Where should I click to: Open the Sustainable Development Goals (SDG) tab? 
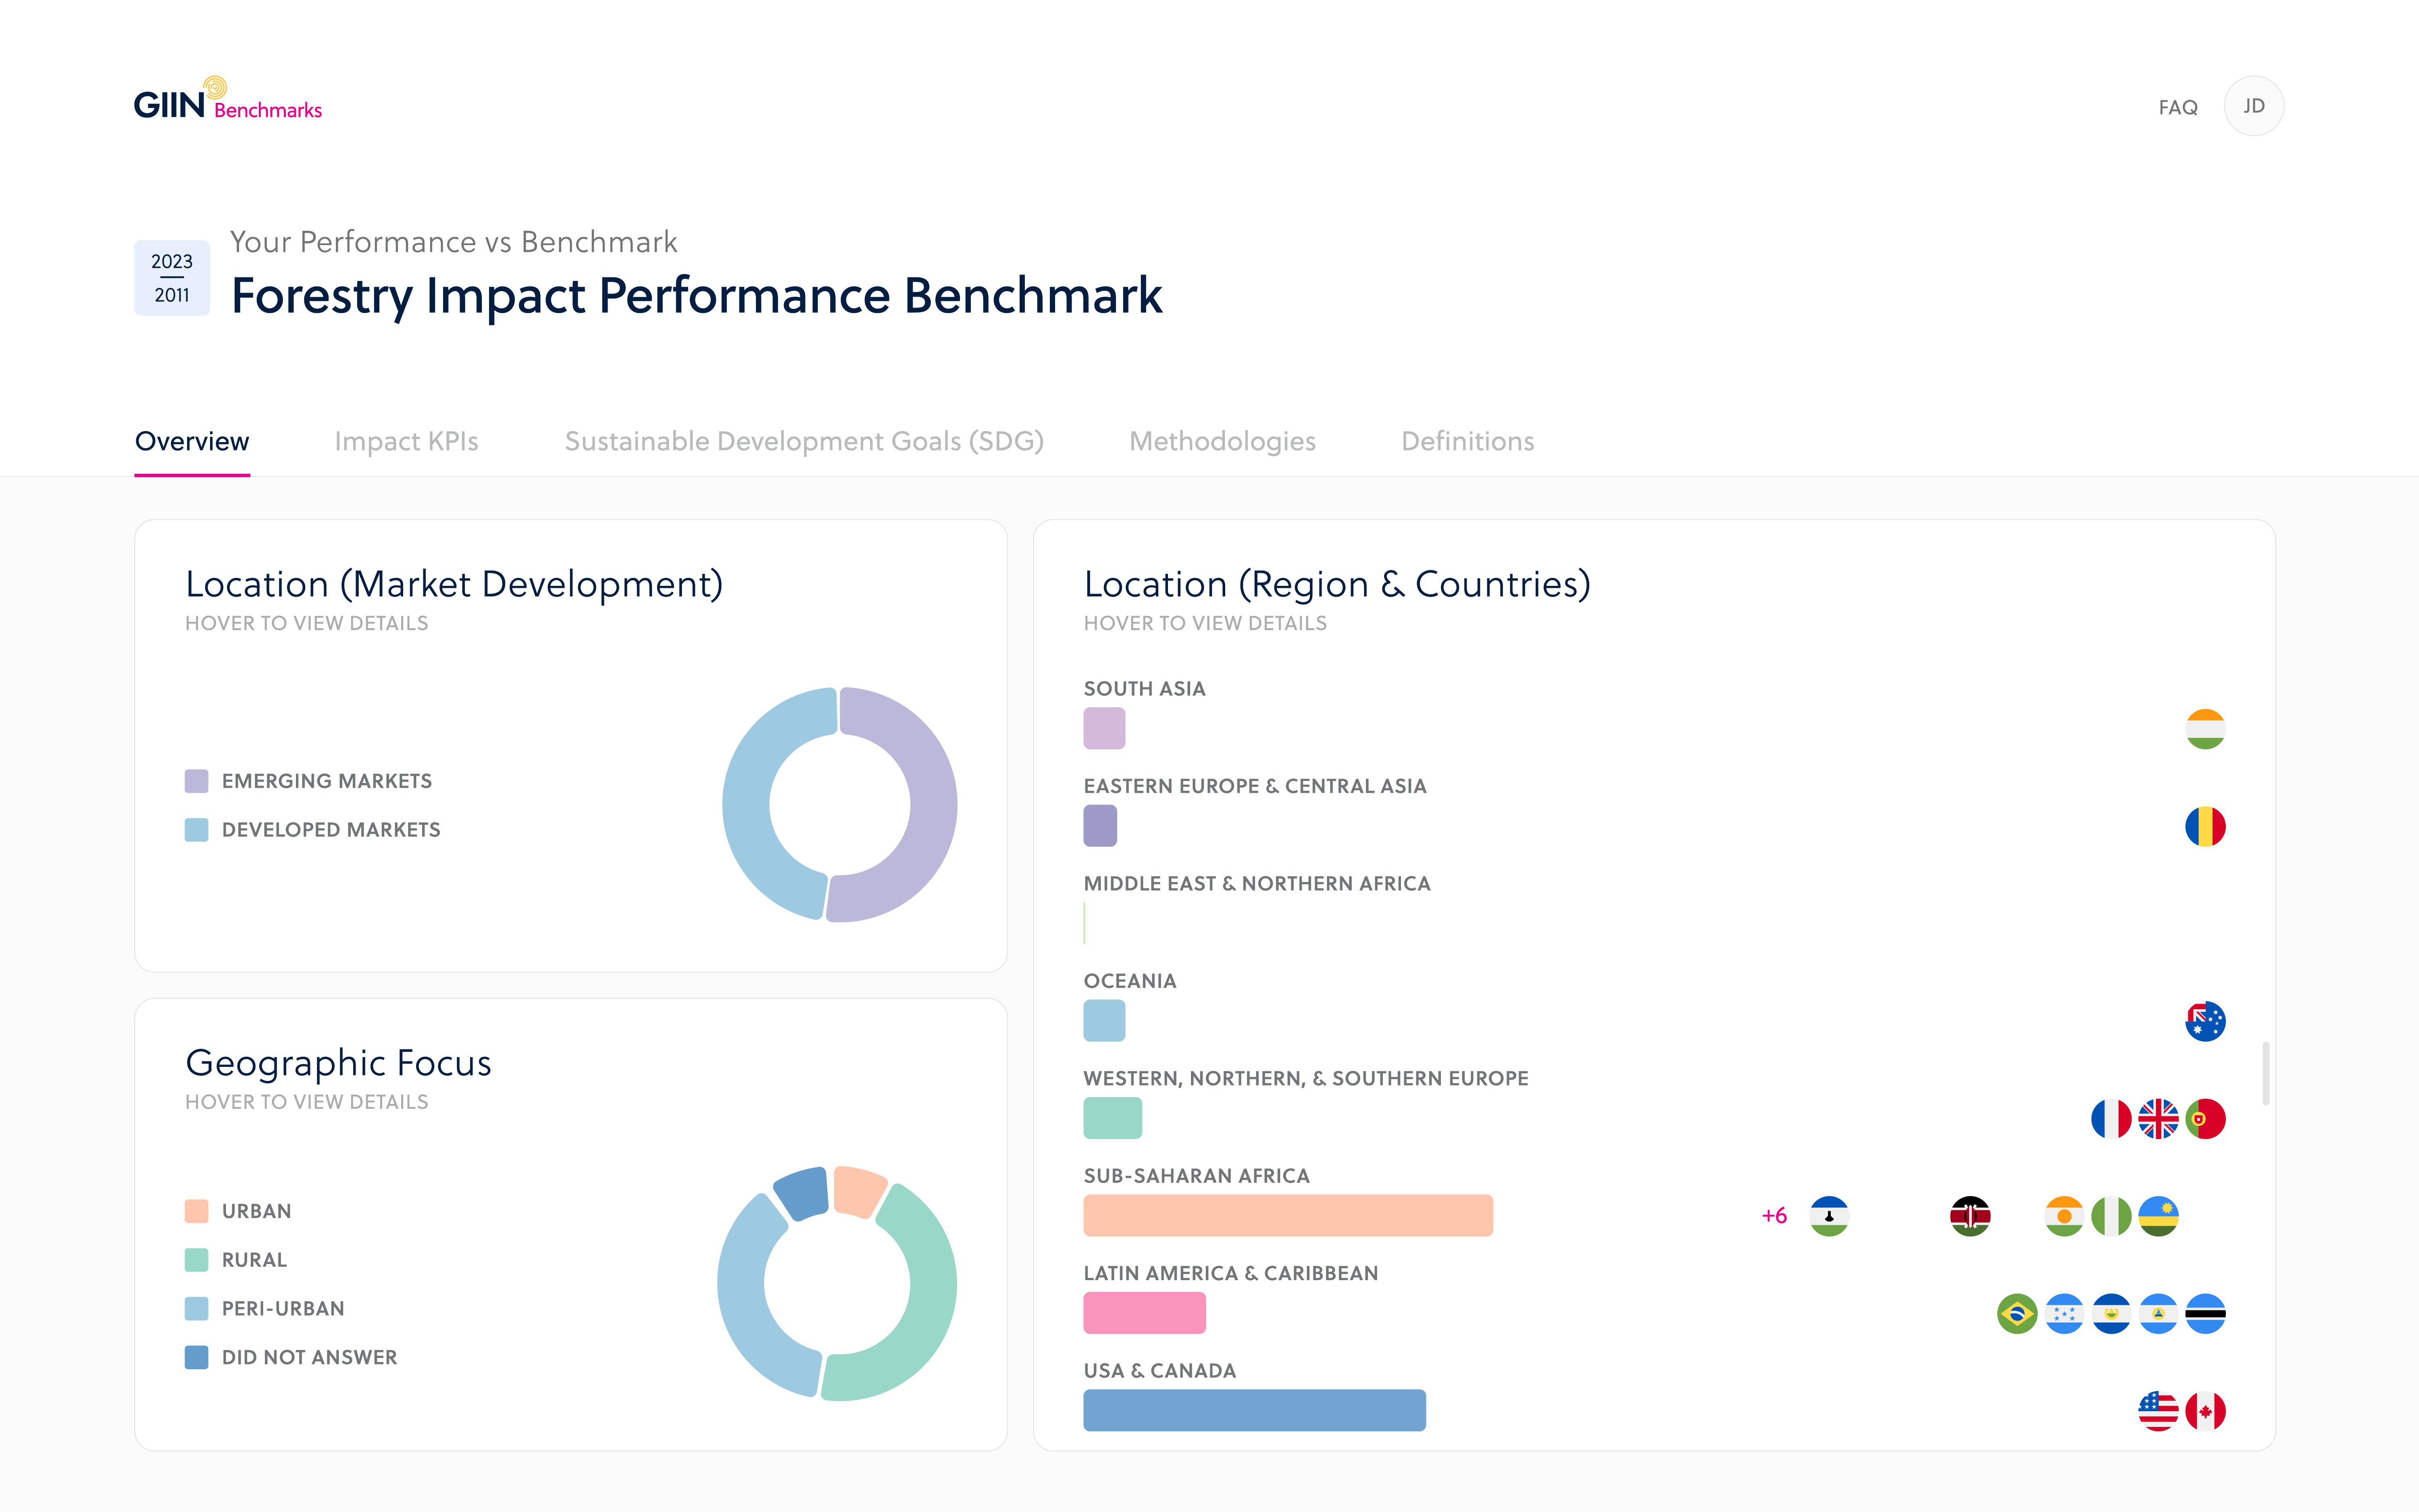[x=804, y=441]
